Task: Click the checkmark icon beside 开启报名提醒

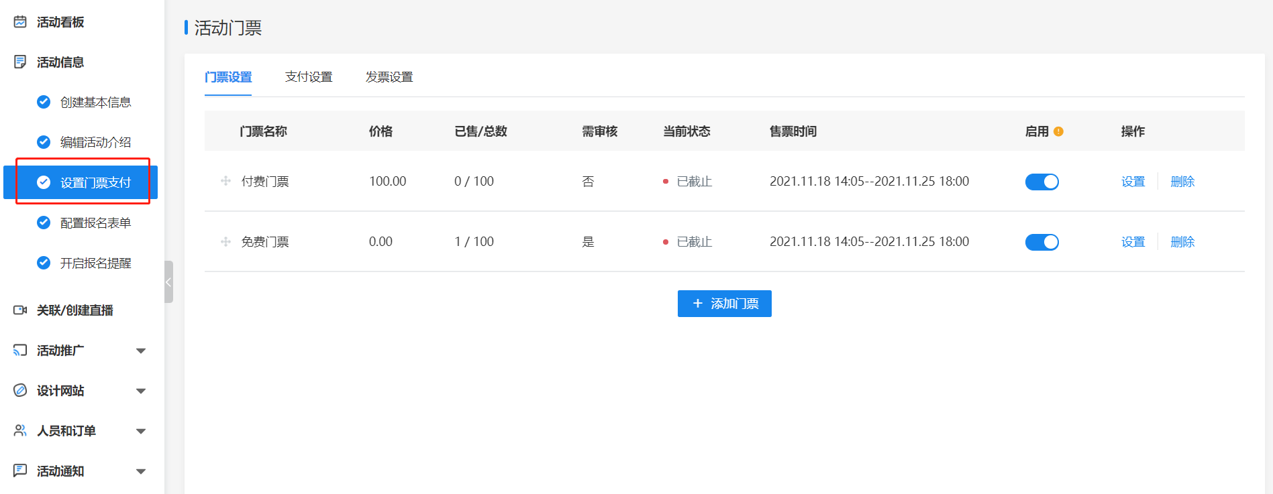Action: 44,263
